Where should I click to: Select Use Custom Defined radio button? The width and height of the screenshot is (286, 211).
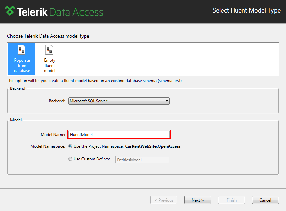[70, 159]
